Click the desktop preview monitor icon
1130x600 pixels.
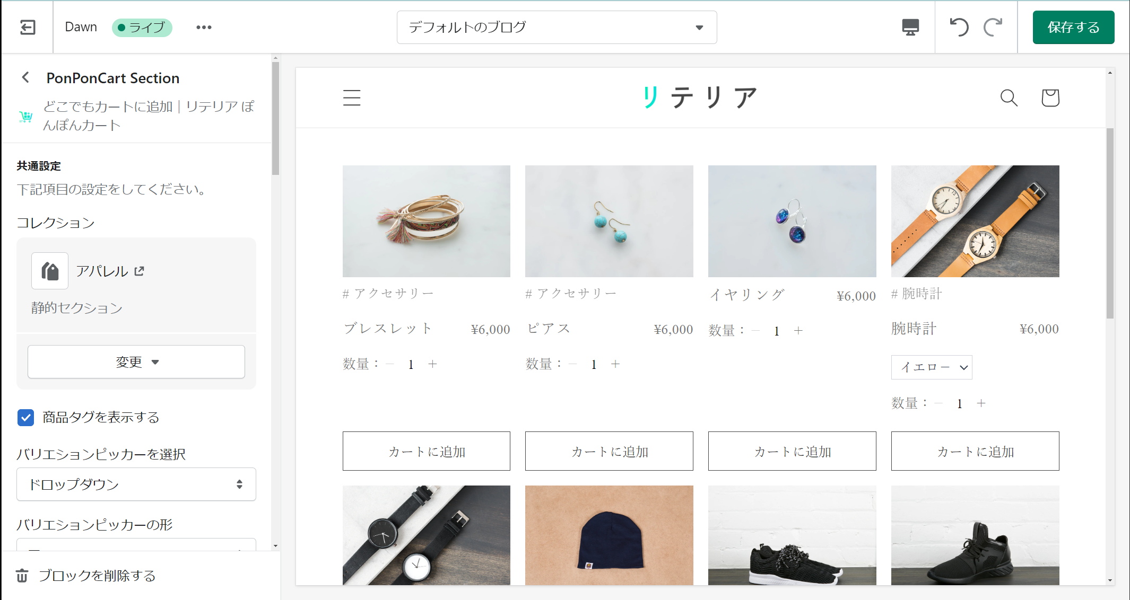tap(910, 27)
